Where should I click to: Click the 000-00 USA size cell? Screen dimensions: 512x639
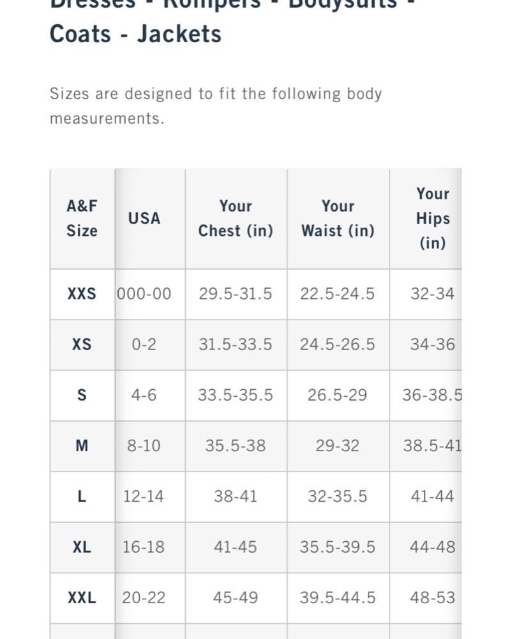pyautogui.click(x=144, y=294)
